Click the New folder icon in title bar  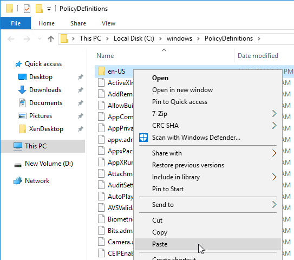39,9
